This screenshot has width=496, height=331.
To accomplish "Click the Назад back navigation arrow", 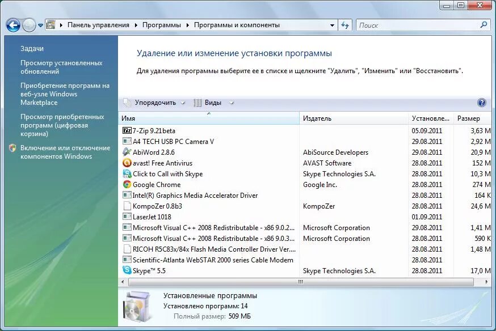I will 12,25.
